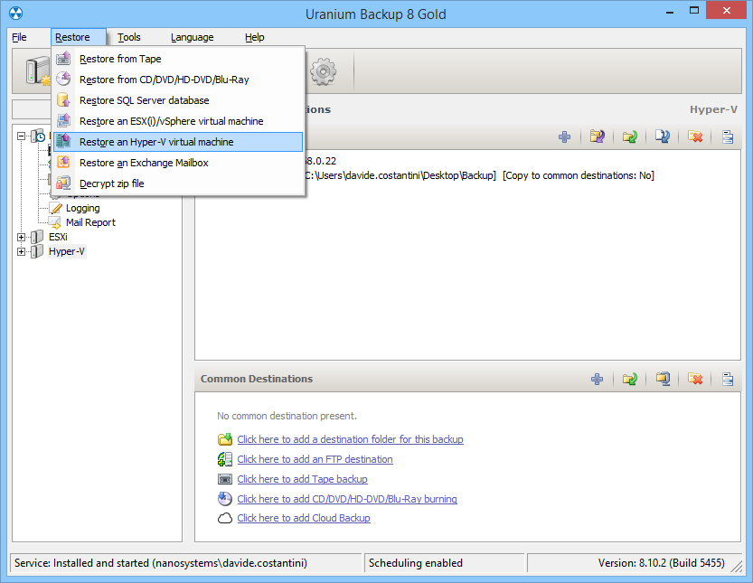This screenshot has height=583, width=753.
Task: Click folder green arrow in Common Destinations toolbar
Action: (x=629, y=379)
